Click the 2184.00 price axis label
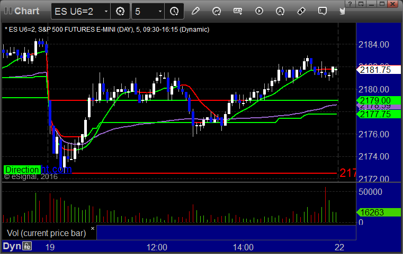The width and height of the screenshot is (403, 254). [x=374, y=44]
